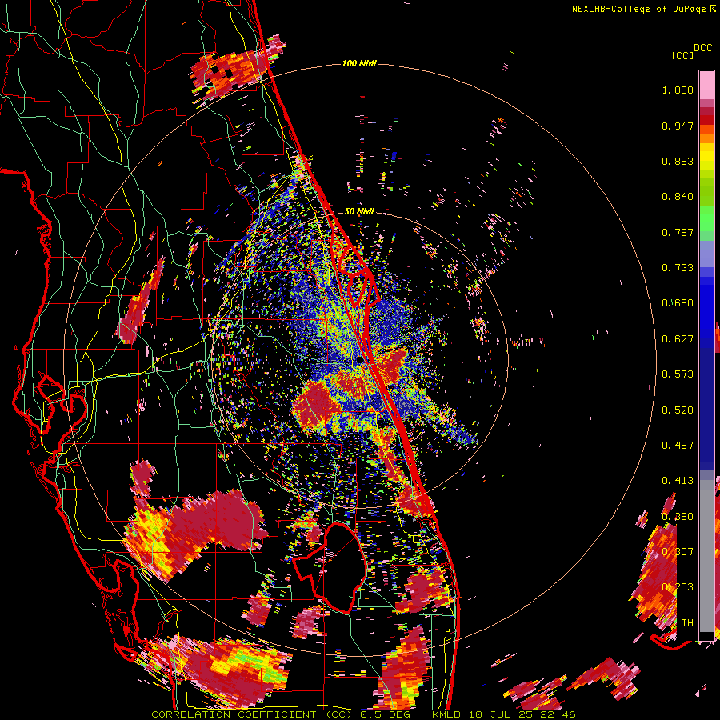Click the 0.520 scale value
Viewport: 720px width, 720px height.
[x=678, y=410]
